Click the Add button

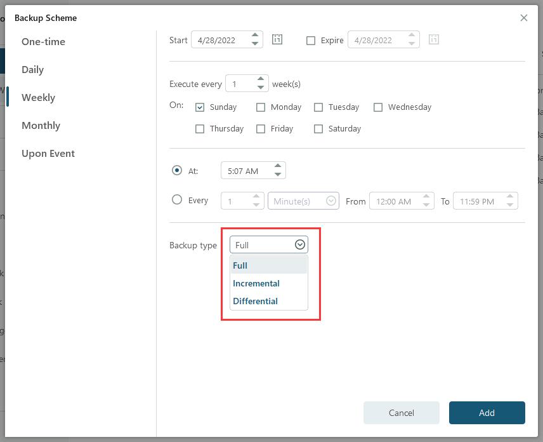(x=487, y=413)
